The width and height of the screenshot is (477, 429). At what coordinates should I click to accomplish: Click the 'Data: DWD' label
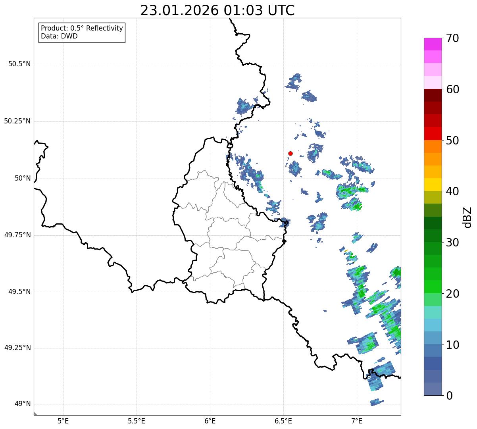point(59,36)
